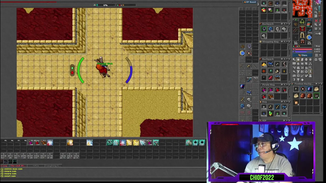Click the 'hi ankrahmun' text hotkey
This screenshot has width=326, height=183.
(x=4, y=156)
